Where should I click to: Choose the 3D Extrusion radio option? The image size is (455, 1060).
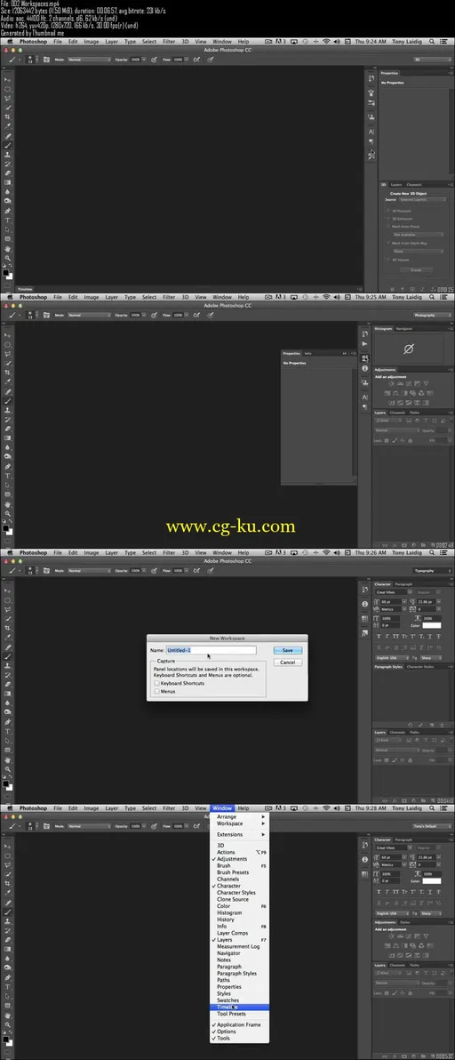[389, 219]
